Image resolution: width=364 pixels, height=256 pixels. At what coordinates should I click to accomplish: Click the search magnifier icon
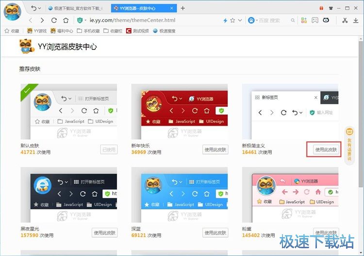(x=293, y=20)
